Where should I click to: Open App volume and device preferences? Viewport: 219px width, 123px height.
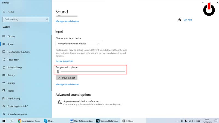coord(89,103)
